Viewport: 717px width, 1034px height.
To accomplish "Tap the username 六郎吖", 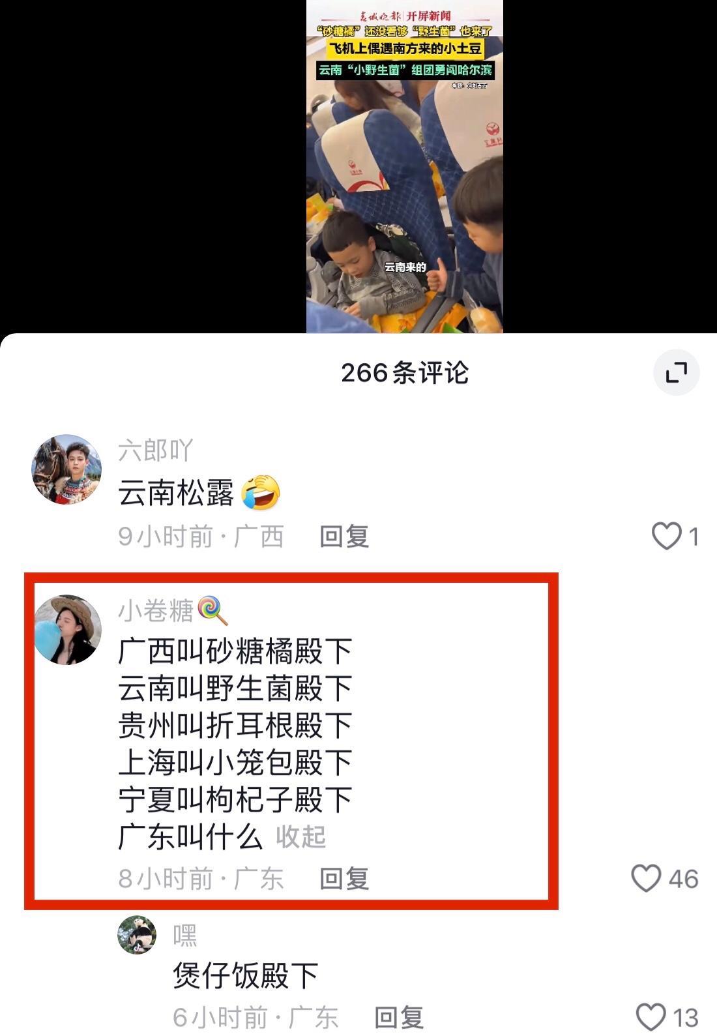I will (x=156, y=451).
